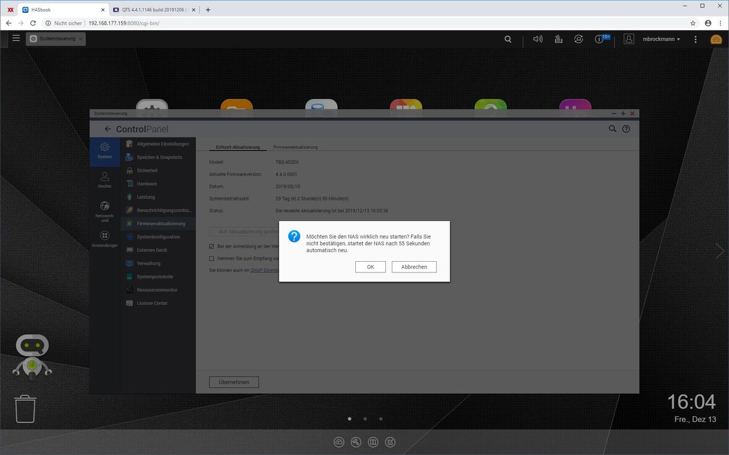Click desktop clock showing 16:04
The height and width of the screenshot is (455, 729).
point(691,401)
